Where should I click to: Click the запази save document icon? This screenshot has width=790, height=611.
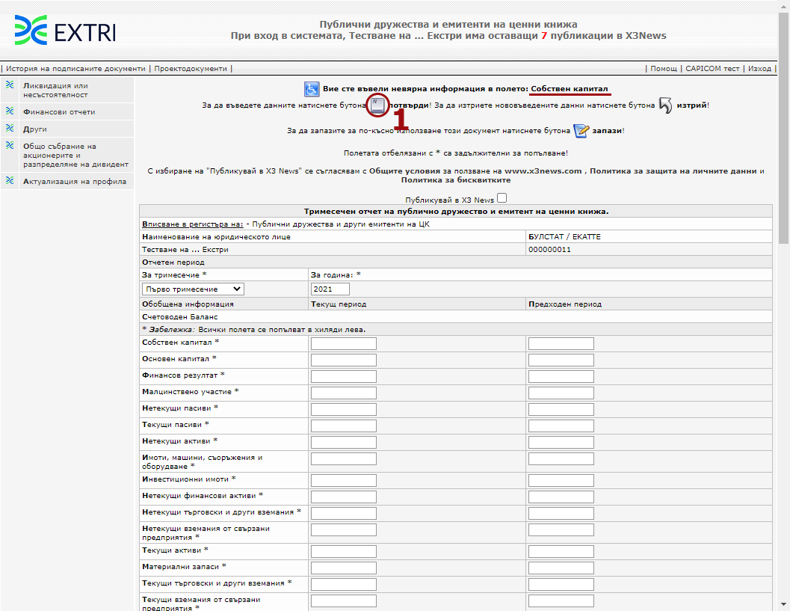581,131
